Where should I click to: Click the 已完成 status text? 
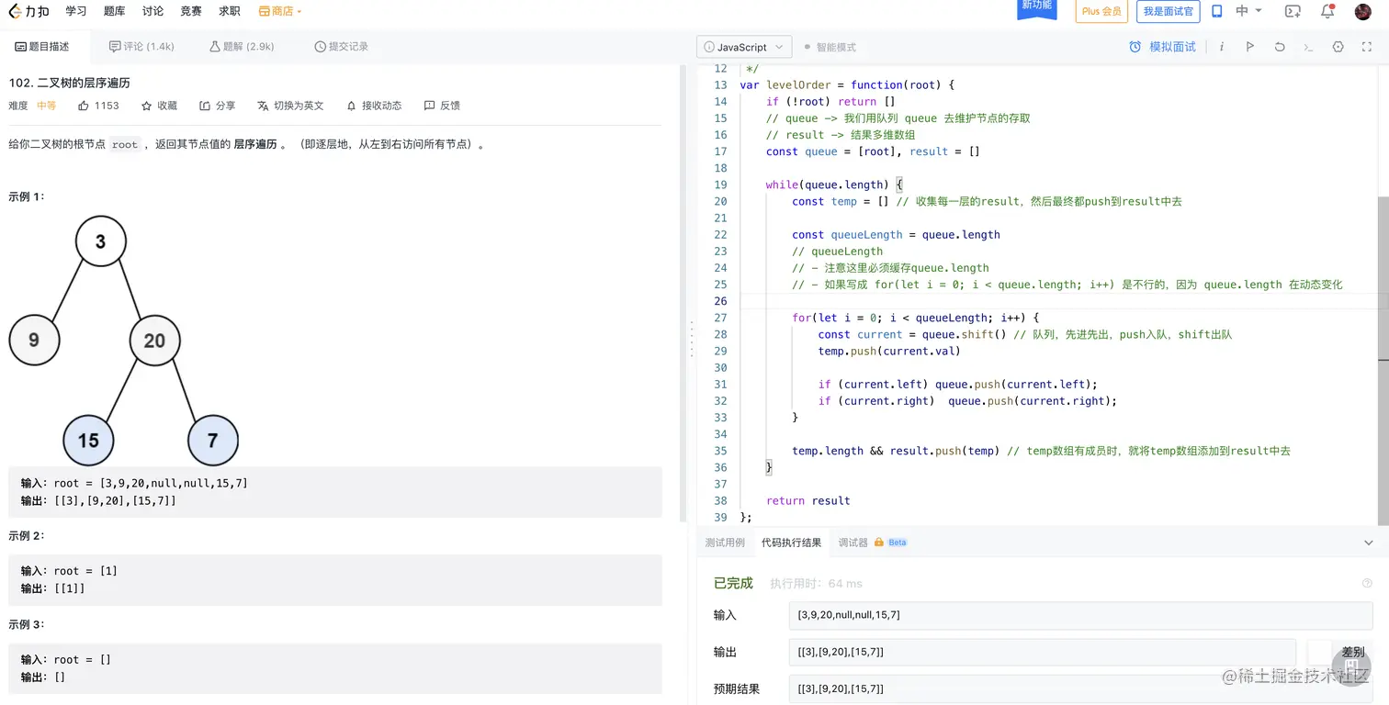pos(733,583)
